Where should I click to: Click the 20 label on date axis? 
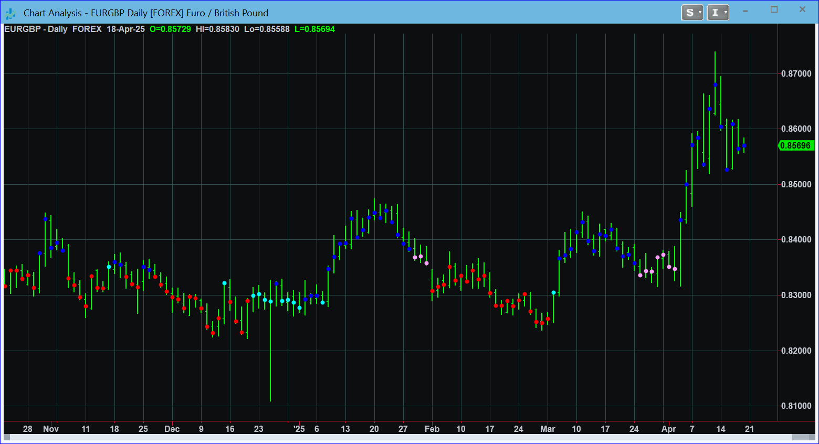point(374,429)
